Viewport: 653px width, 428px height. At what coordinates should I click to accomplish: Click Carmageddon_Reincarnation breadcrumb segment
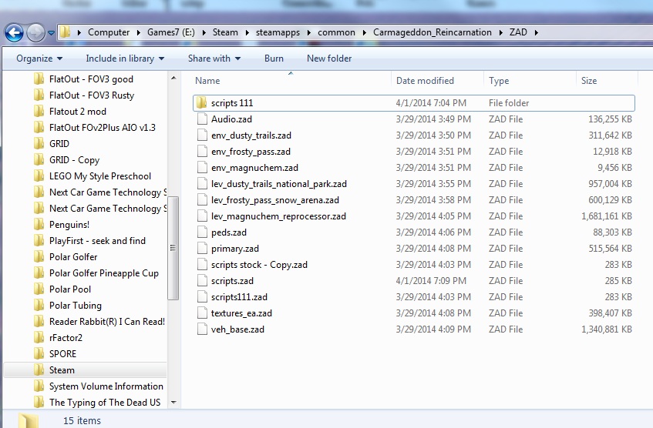(433, 32)
